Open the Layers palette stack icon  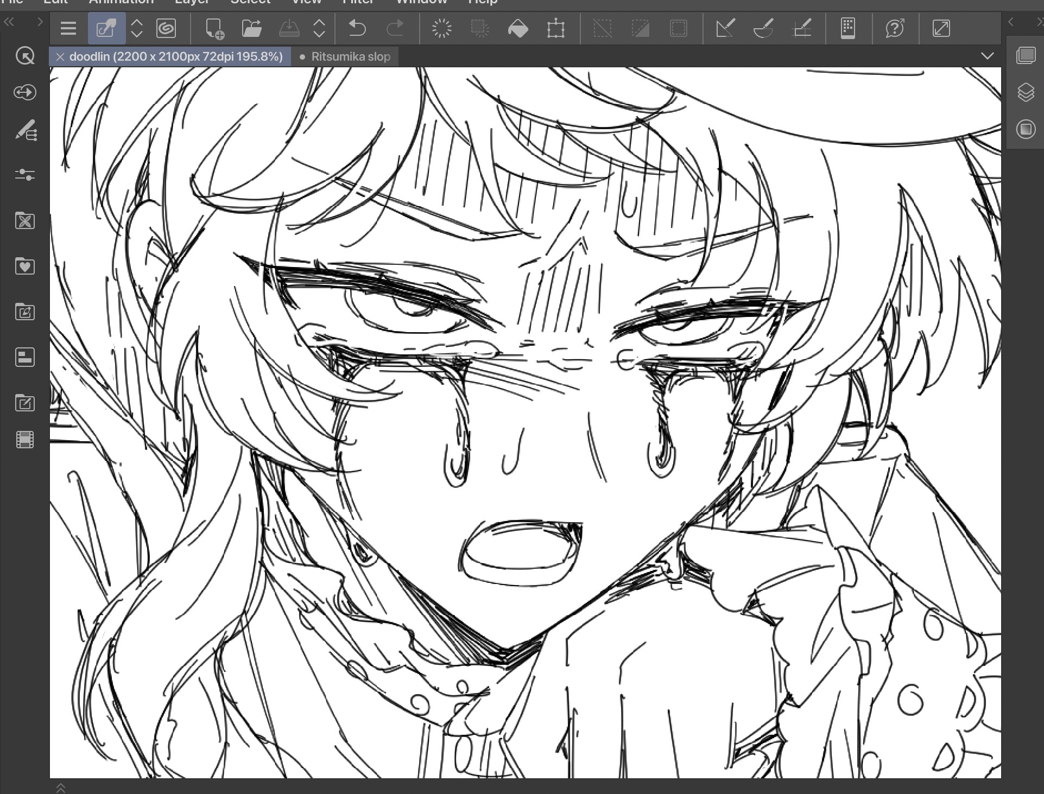coord(1025,92)
